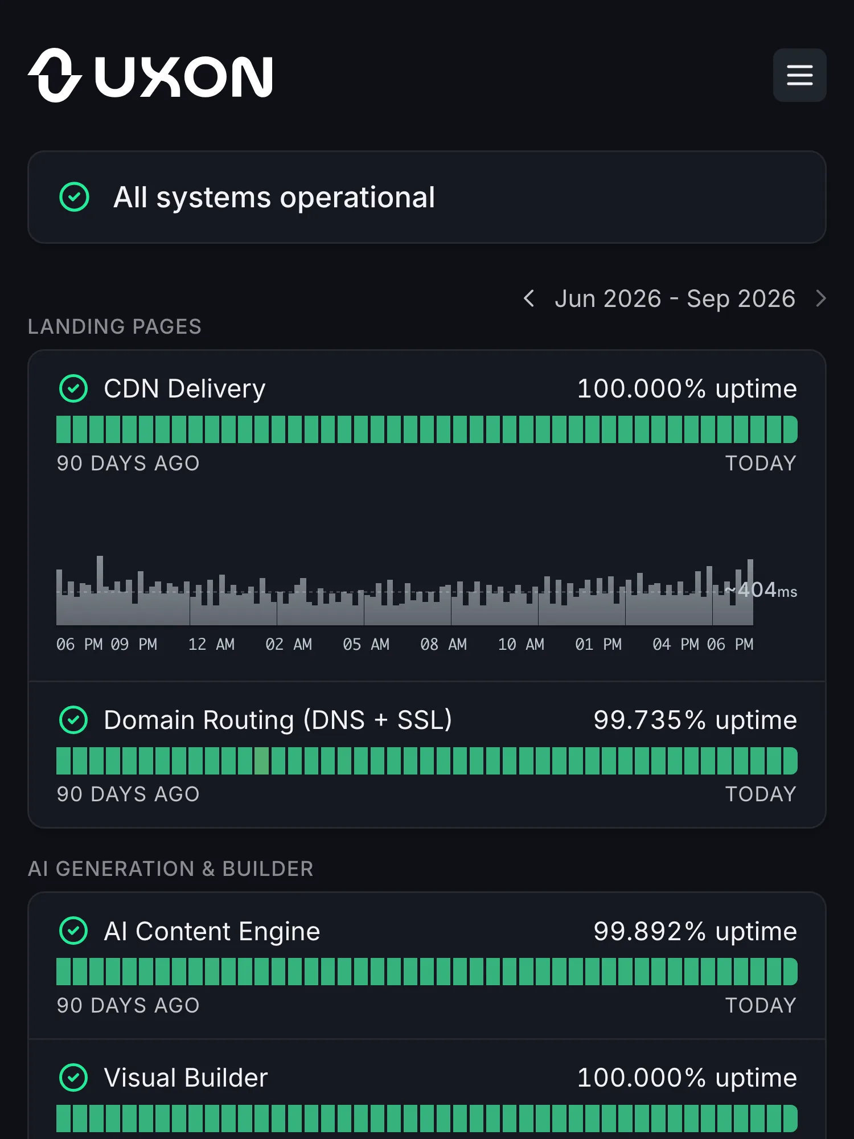Click today's bar in Visual Builder uptime

point(790,1118)
